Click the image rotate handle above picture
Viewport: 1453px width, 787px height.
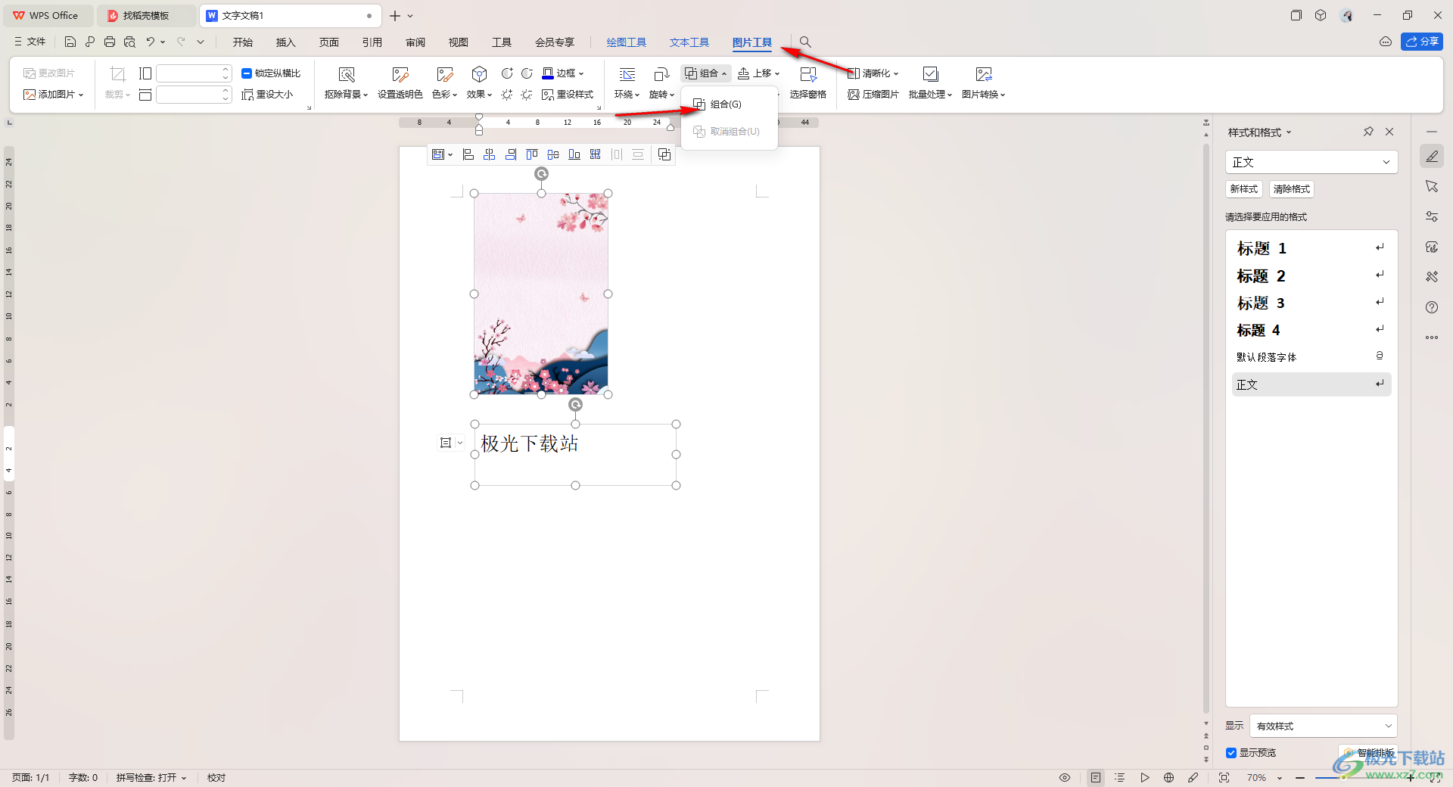[541, 174]
